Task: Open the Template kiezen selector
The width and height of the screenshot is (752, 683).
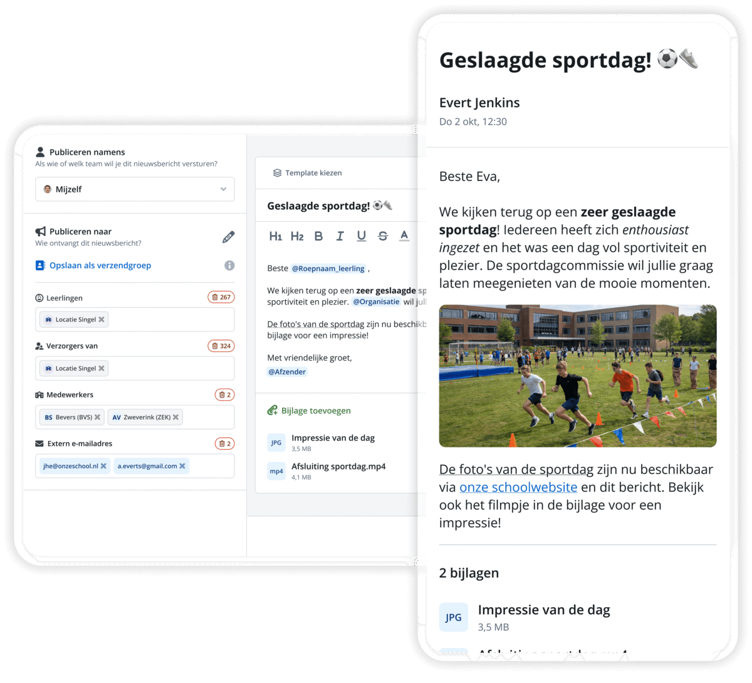Action: [x=307, y=173]
